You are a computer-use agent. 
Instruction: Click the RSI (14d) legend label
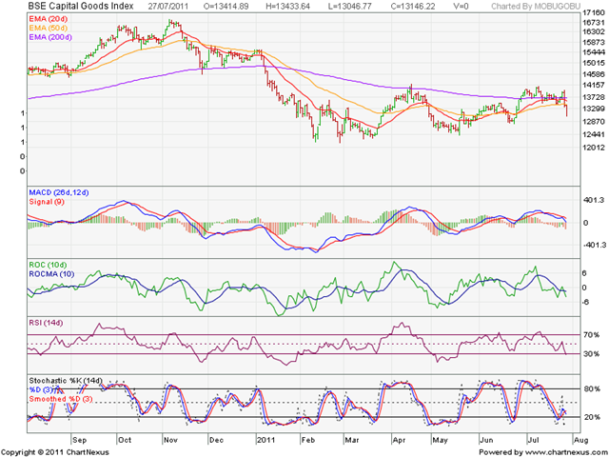click(x=46, y=323)
